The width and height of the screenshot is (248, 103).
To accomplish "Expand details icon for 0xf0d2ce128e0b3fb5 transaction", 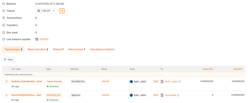I will tap(7, 82).
